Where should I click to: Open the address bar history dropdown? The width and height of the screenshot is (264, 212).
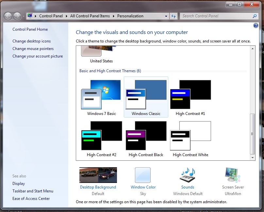tap(166, 16)
